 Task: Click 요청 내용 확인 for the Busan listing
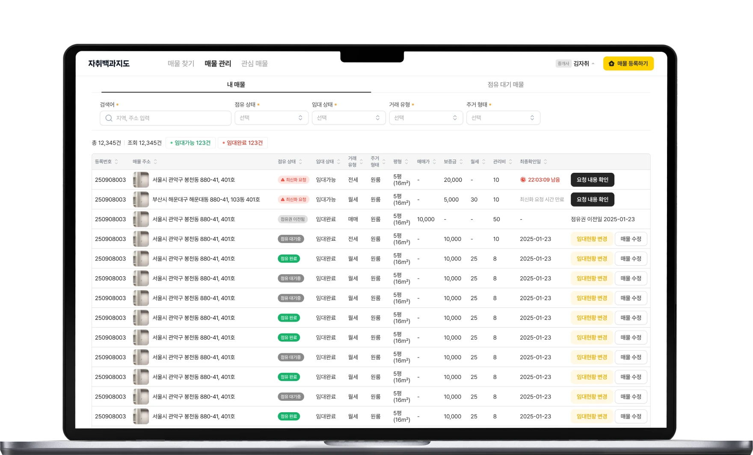[x=592, y=199]
